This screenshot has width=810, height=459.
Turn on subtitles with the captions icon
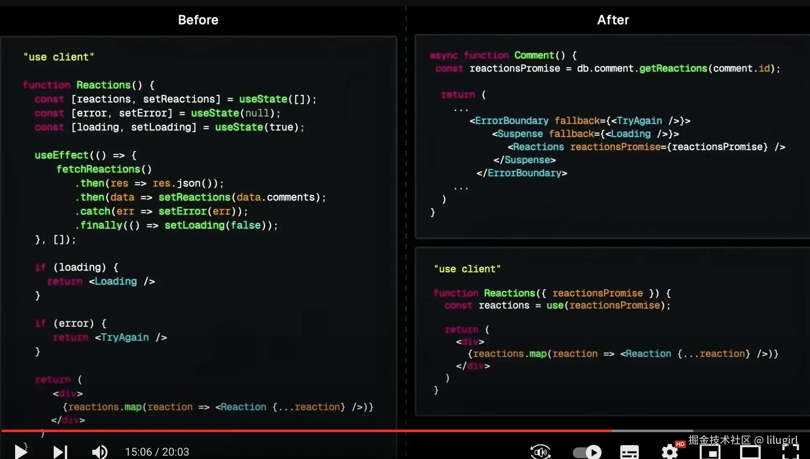tap(629, 452)
